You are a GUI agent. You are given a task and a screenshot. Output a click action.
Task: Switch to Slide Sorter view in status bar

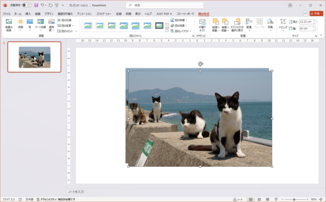coord(259,199)
